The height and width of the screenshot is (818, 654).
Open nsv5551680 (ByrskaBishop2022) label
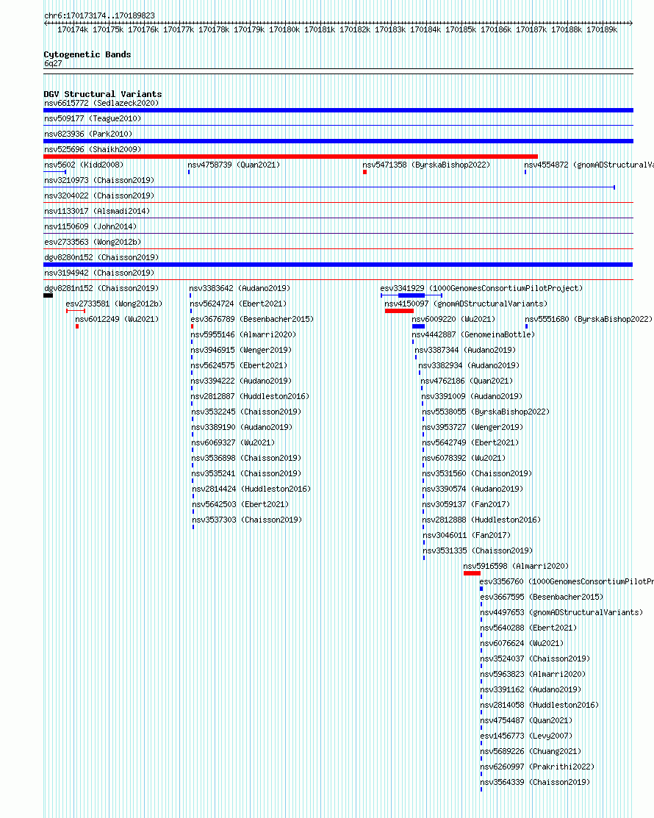click(x=589, y=319)
